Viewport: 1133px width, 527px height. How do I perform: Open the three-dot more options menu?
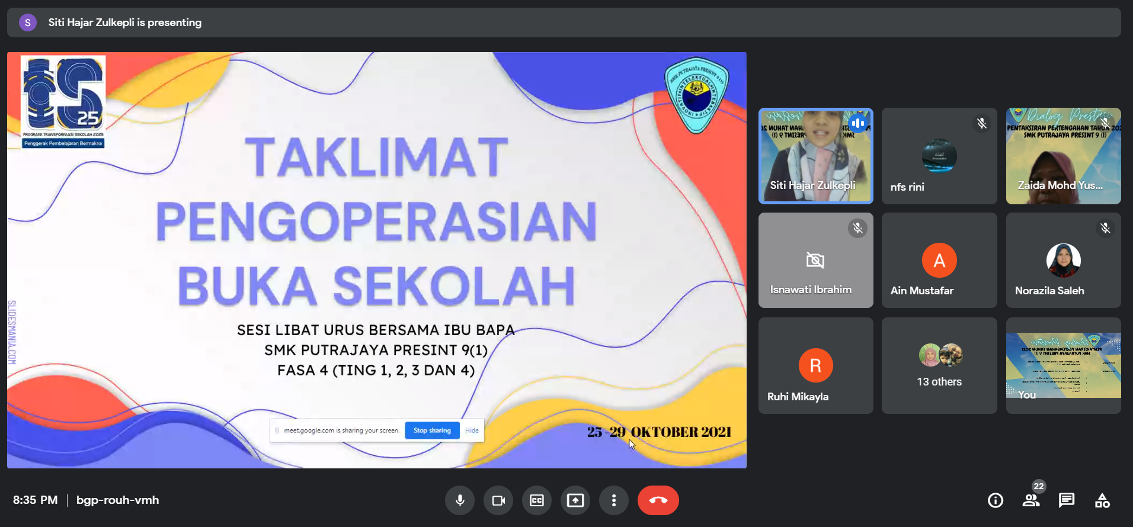[613, 500]
